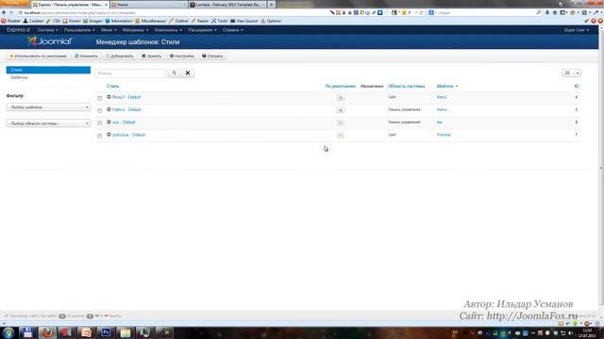Click the Joomla logo

point(49,41)
